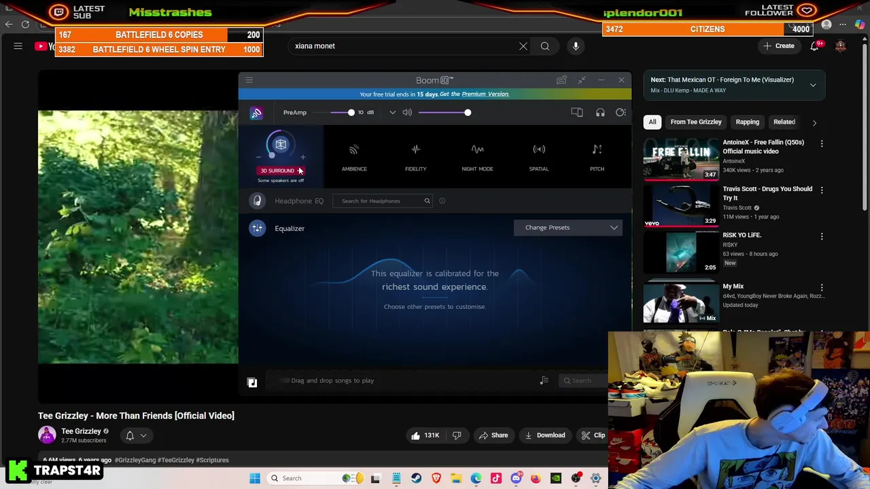870x489 pixels.
Task: Open the Tee Grizzley channel name
Action: pyautogui.click(x=81, y=431)
